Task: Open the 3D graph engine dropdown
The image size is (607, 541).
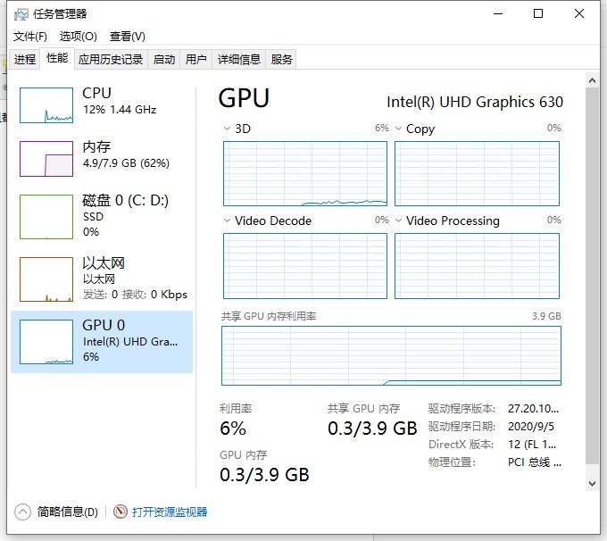Action: pos(227,129)
